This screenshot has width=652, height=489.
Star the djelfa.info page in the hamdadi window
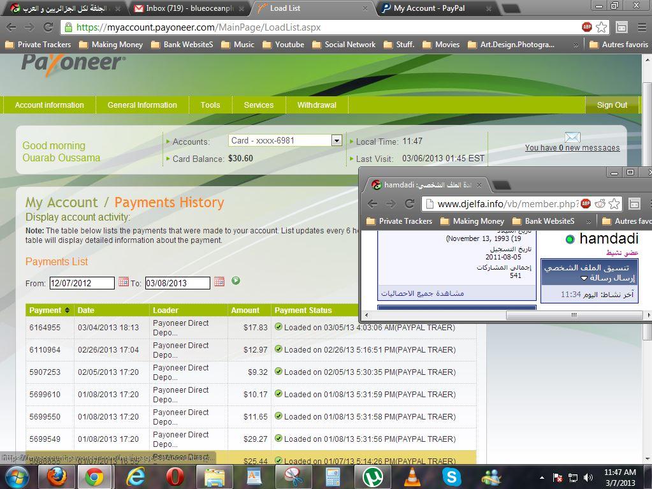pyautogui.click(x=614, y=204)
